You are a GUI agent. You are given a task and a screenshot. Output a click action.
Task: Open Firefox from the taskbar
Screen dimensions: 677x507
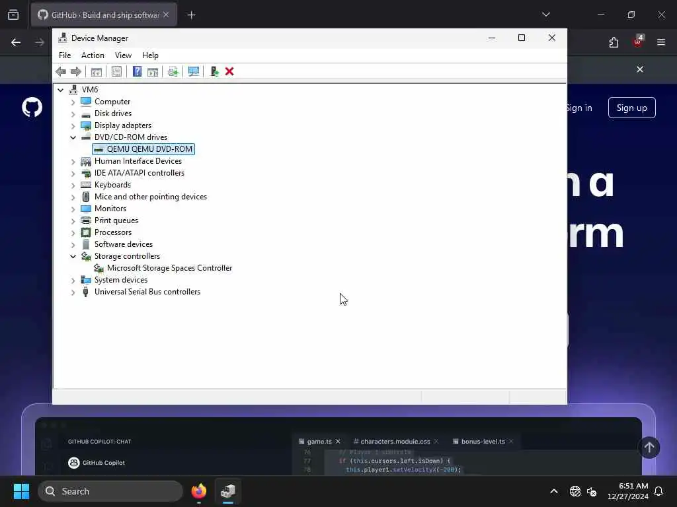point(199,491)
